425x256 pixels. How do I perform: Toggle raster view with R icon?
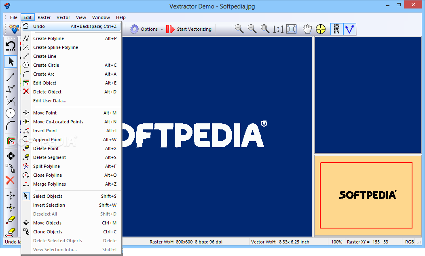tap(336, 29)
